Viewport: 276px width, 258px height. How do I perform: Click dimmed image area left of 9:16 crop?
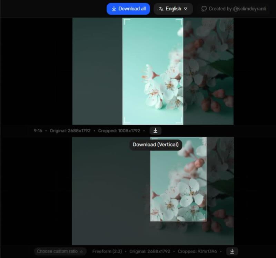pos(97,71)
